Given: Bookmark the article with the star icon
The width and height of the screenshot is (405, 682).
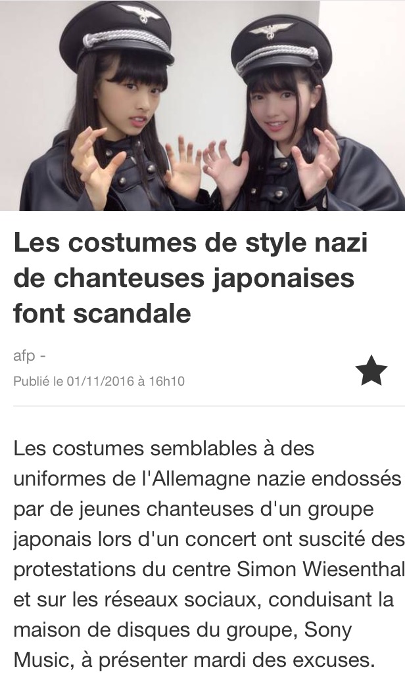Looking at the screenshot, I should pyautogui.click(x=371, y=371).
